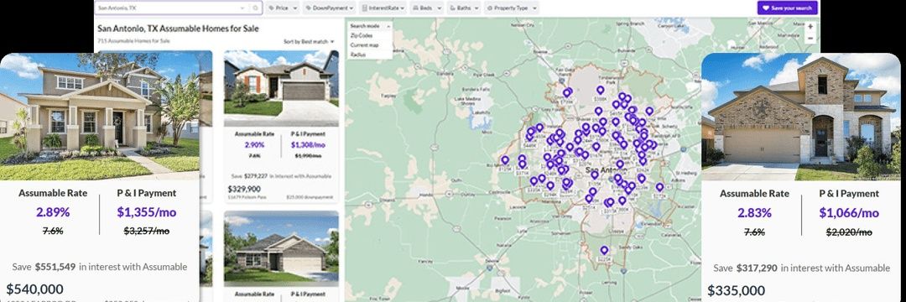
Task: Click the $335,000 price
Action: [737, 290]
